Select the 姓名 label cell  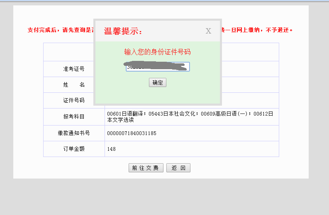click(74, 85)
